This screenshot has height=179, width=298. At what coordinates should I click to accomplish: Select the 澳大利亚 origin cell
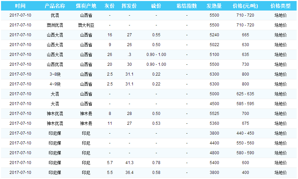[x=86, y=25]
